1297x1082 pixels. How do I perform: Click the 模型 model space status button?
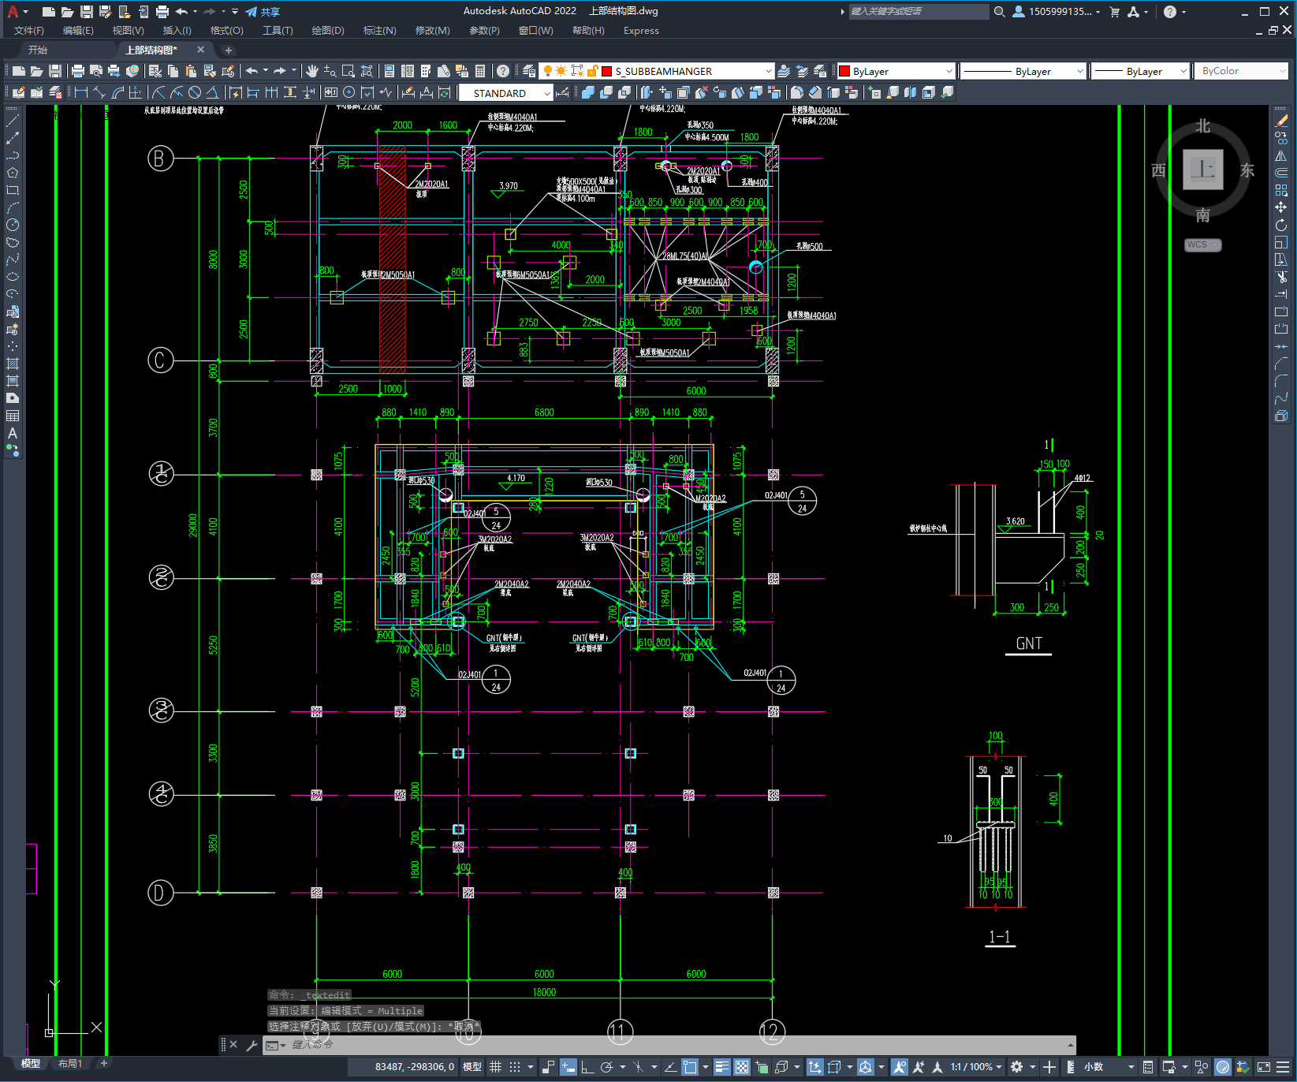tap(472, 1067)
